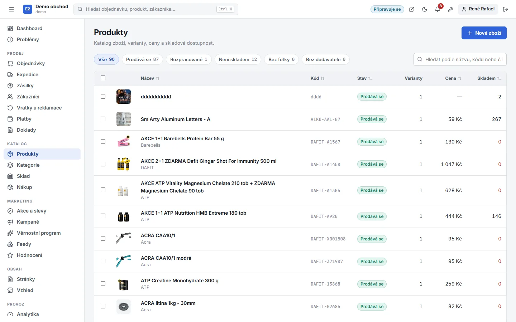Check the dddddddddd product row

[103, 97]
